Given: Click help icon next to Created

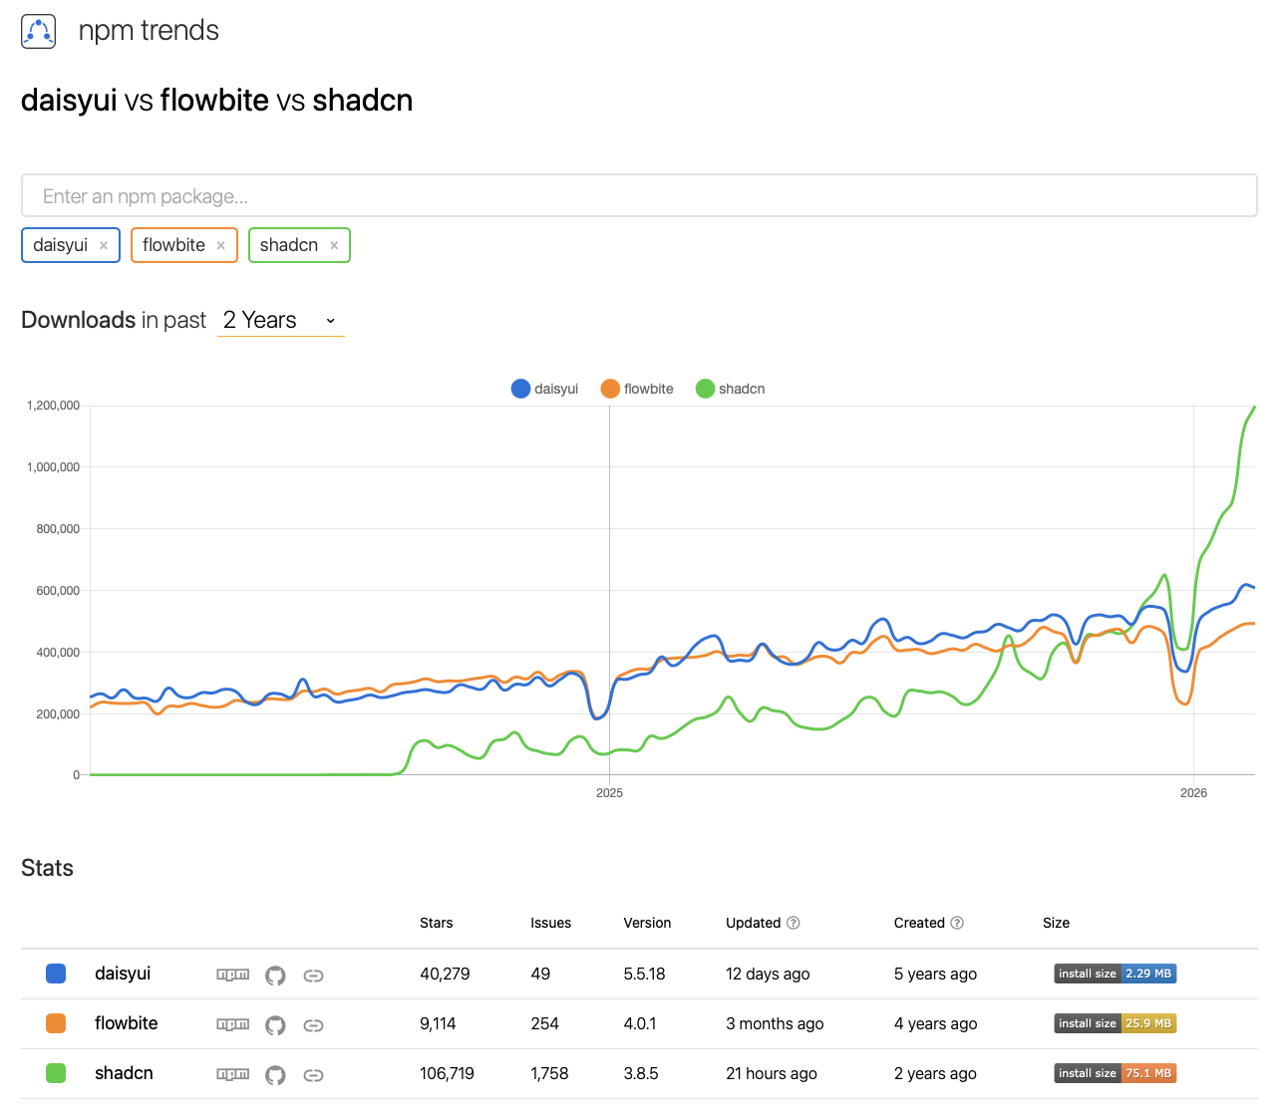Looking at the screenshot, I should point(957,923).
